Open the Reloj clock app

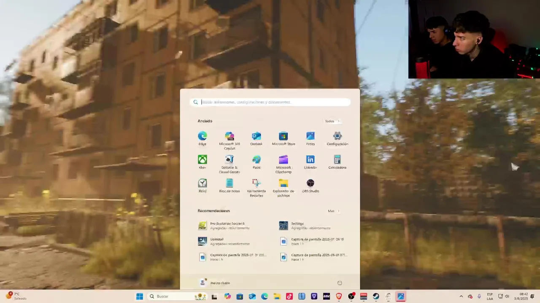pyautogui.click(x=202, y=186)
